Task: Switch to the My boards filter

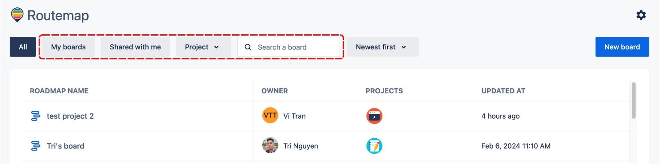Action: (x=68, y=47)
